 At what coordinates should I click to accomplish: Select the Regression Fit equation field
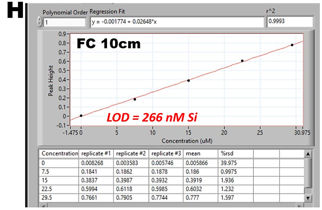click(x=177, y=22)
